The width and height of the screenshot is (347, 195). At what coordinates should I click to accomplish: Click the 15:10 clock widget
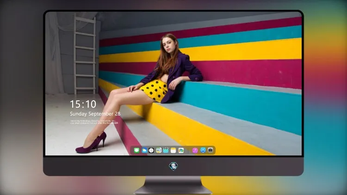tap(83, 104)
